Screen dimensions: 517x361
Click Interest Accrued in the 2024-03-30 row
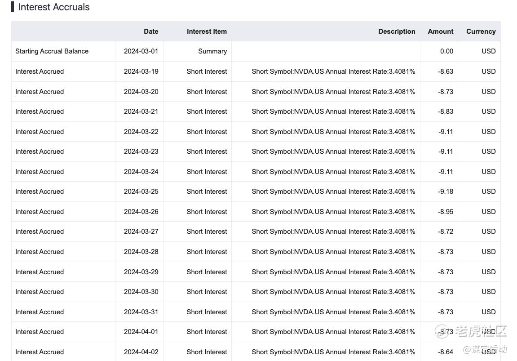[x=40, y=292]
